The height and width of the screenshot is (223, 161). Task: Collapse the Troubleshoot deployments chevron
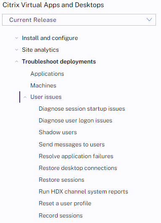17,61
